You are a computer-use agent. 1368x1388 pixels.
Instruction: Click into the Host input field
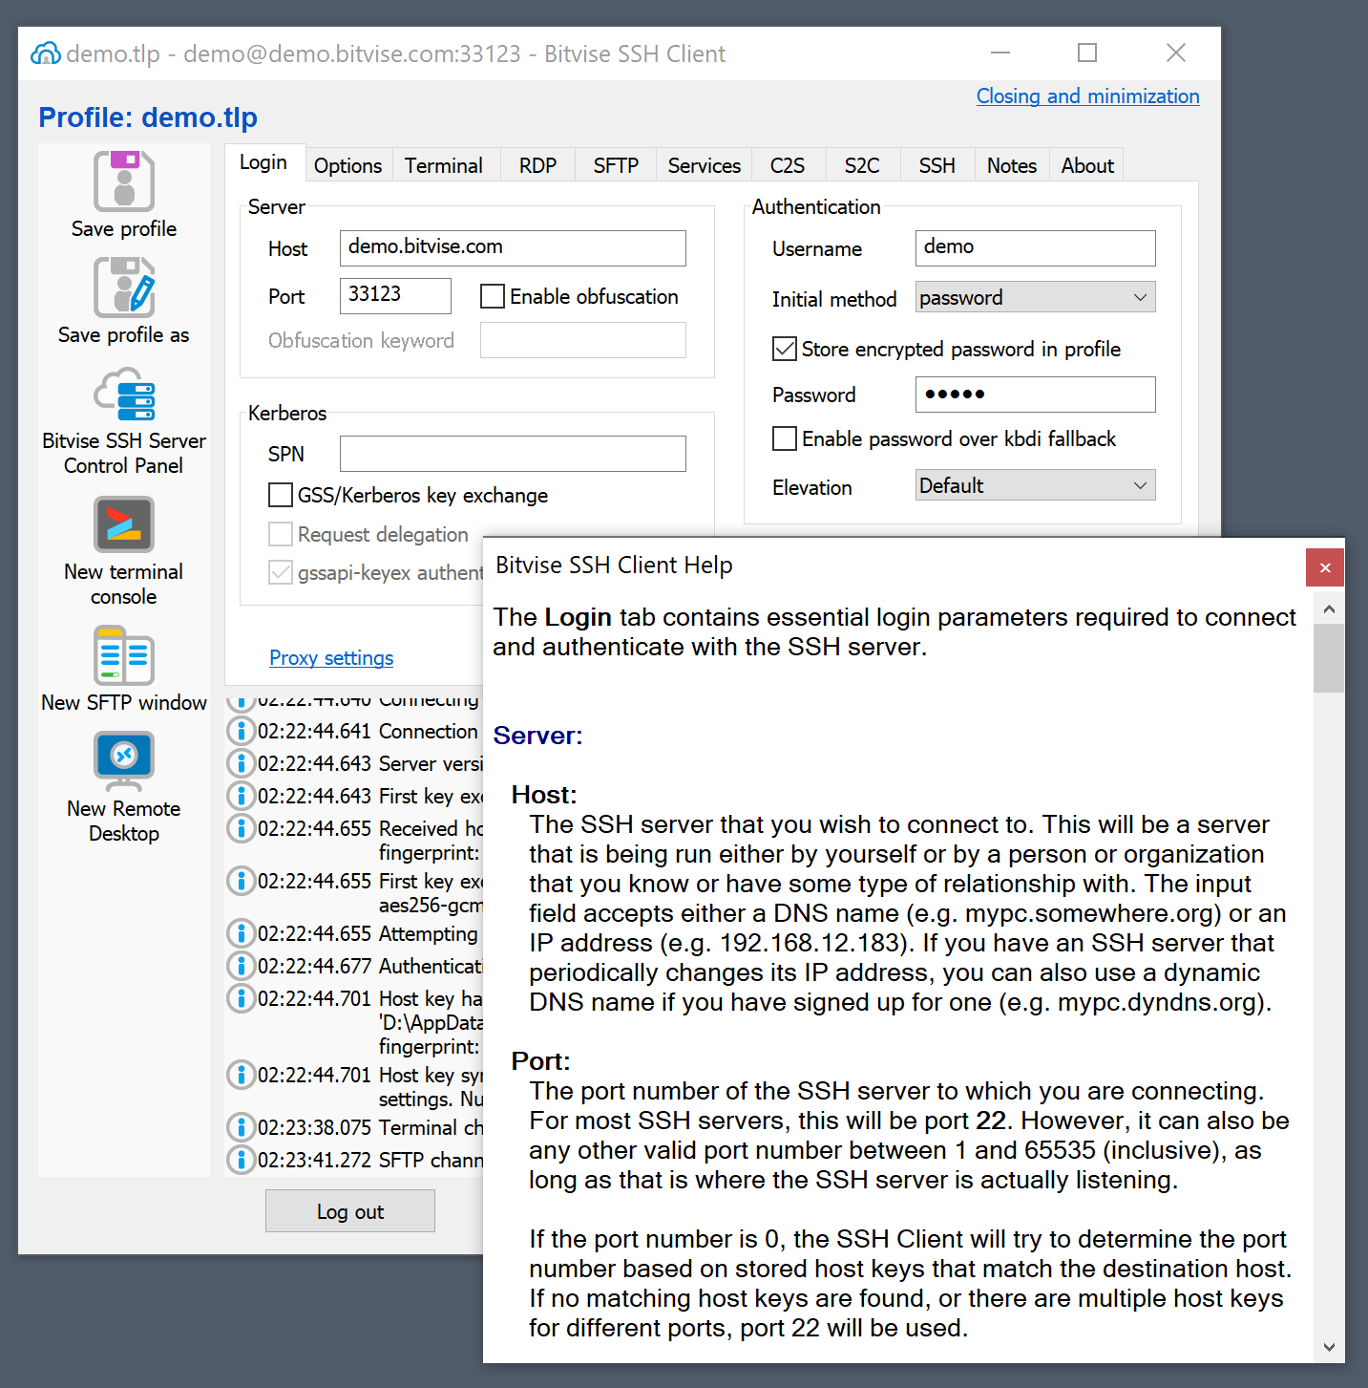[513, 247]
